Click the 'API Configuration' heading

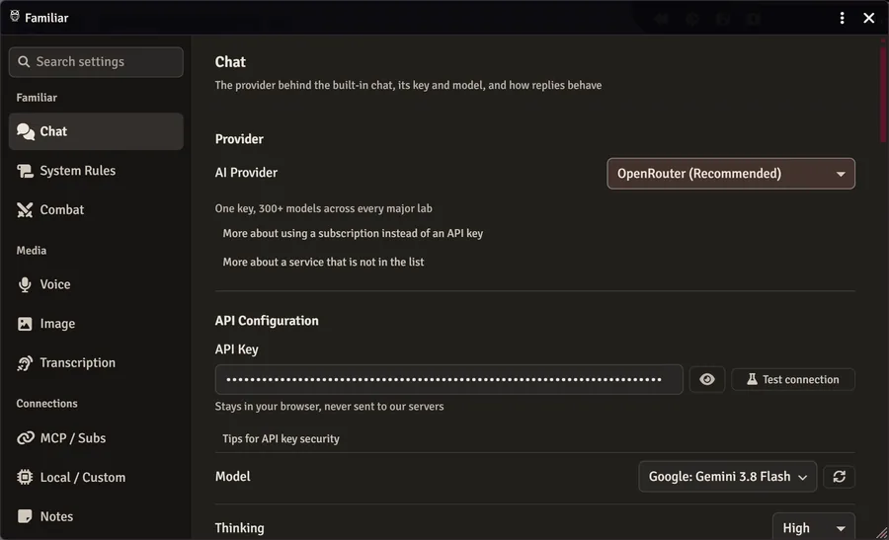[x=267, y=321]
